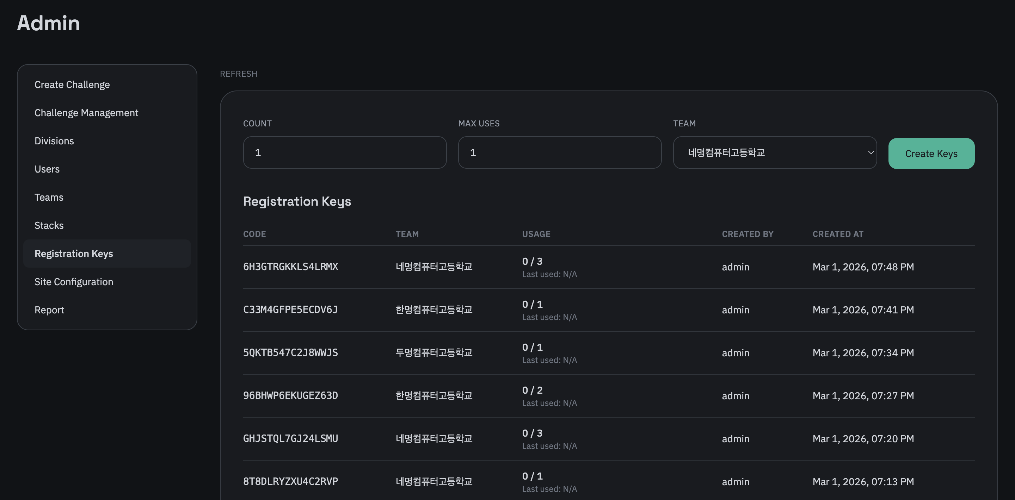Expand the team selector chevron
This screenshot has height=500, width=1015.
coord(871,153)
